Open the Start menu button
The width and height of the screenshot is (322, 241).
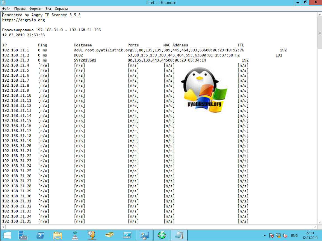point(7,235)
